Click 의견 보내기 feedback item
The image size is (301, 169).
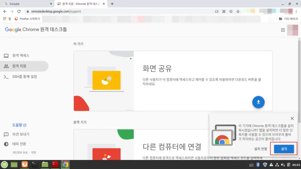tap(17, 134)
